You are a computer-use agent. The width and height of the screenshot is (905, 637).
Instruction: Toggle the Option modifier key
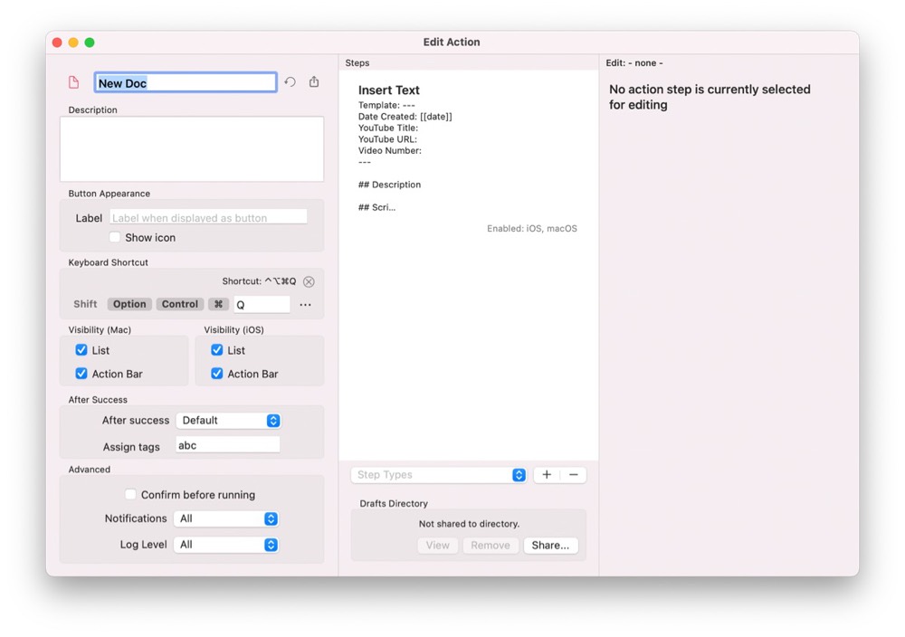coord(129,304)
